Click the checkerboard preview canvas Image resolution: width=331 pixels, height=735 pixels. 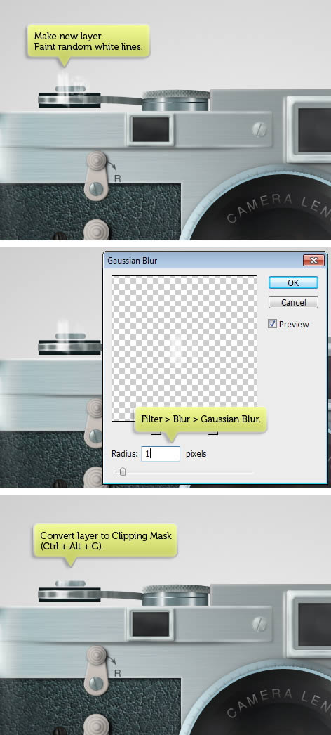click(184, 349)
